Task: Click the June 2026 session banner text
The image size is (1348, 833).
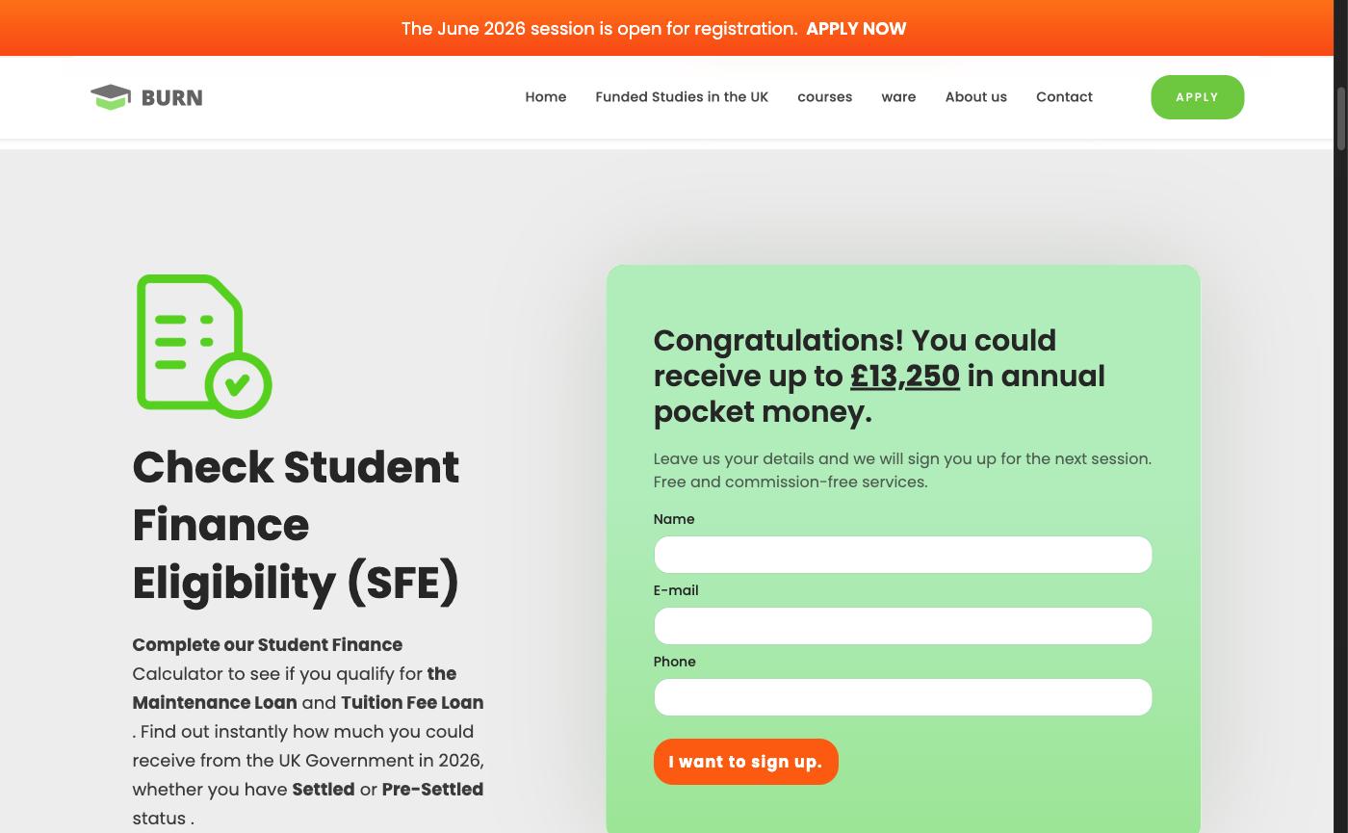Action: [599, 29]
